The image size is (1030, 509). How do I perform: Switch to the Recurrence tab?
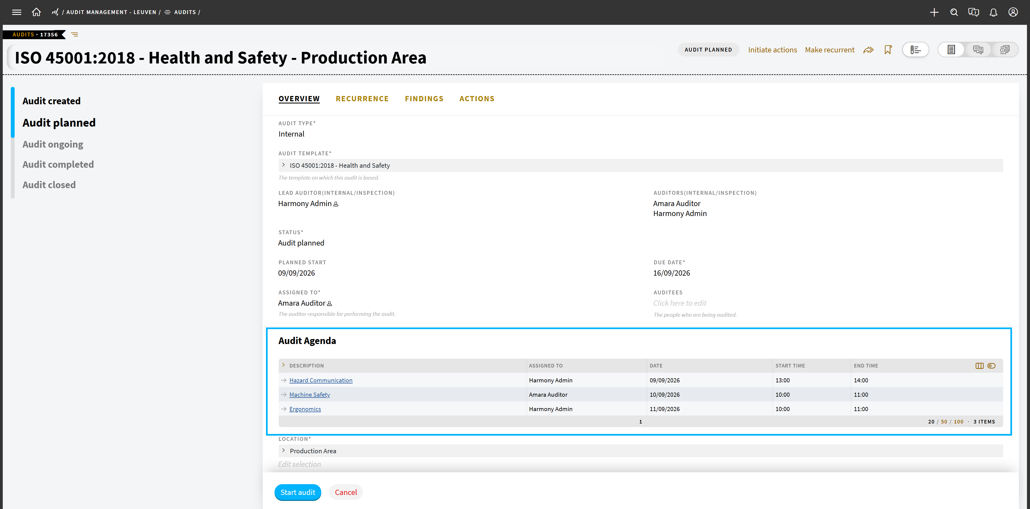click(362, 98)
